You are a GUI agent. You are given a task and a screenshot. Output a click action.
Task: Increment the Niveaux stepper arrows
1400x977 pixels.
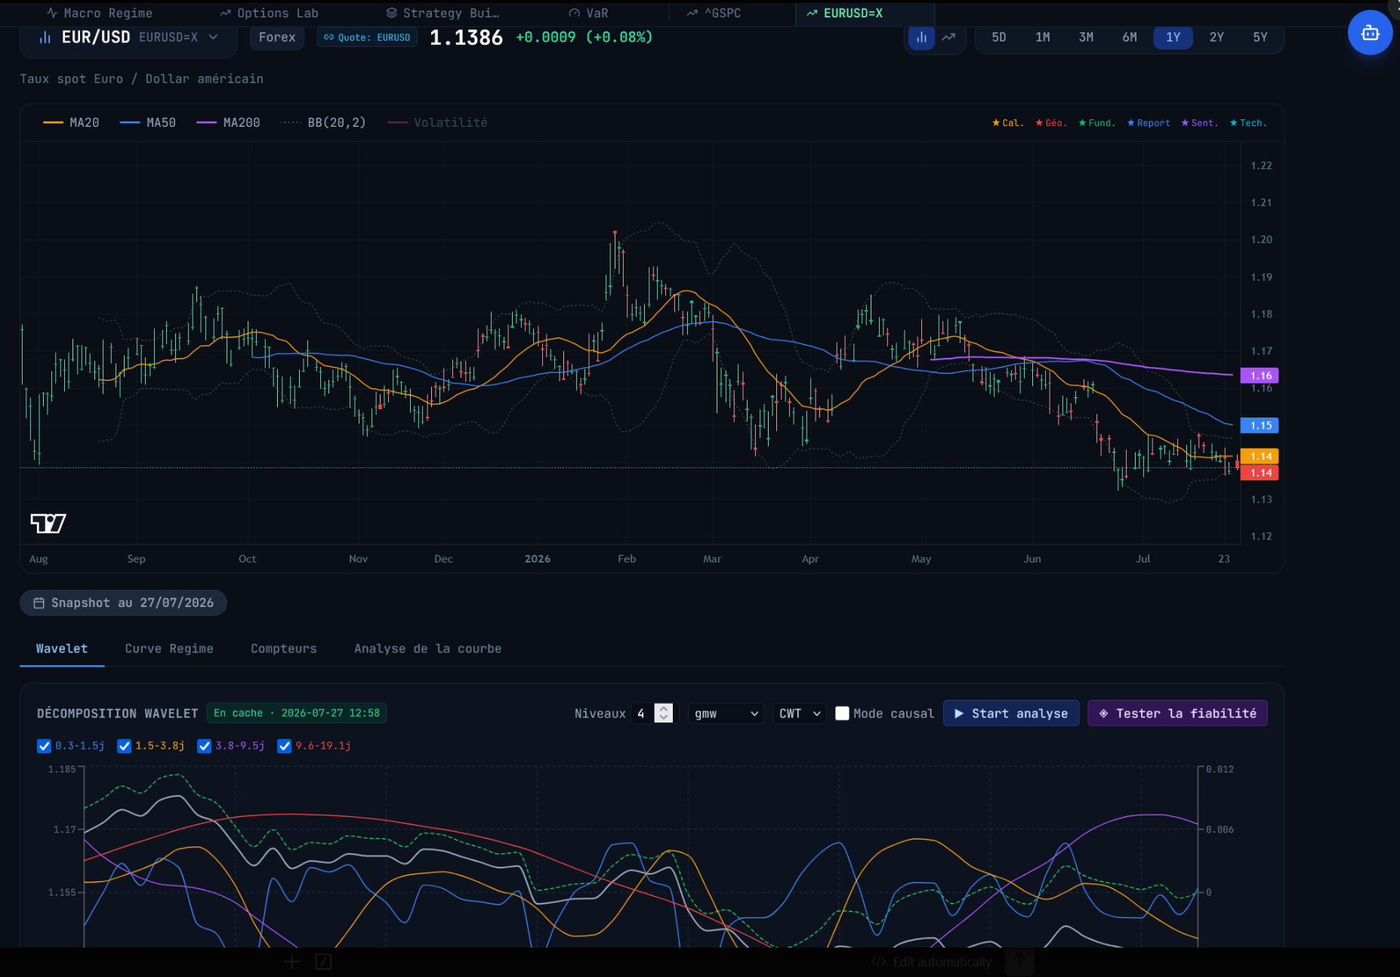point(664,709)
